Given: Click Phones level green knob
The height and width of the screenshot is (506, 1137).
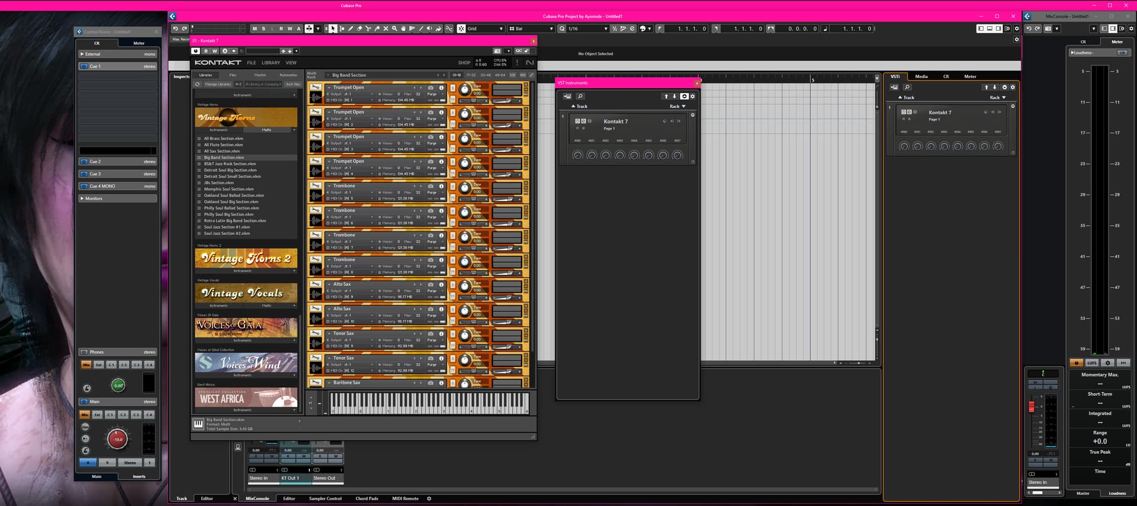Looking at the screenshot, I should 118,385.
